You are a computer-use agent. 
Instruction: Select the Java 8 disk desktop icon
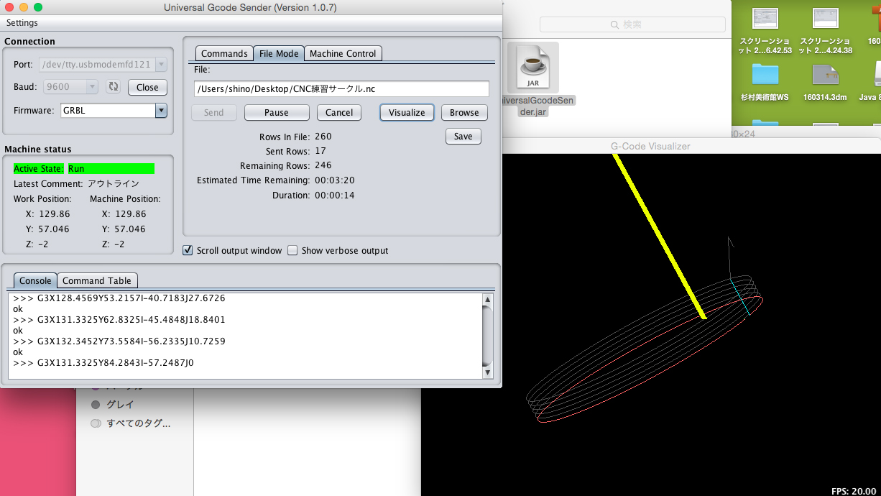pos(877,75)
